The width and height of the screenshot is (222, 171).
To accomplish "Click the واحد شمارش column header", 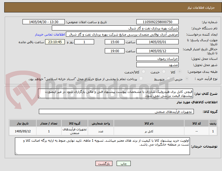I will click(101, 123).
